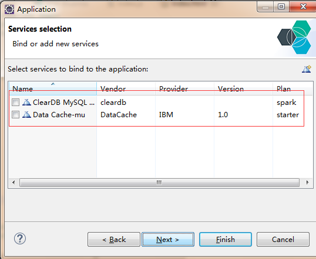
Task: Proceed with the Next button
Action: [x=168, y=239]
